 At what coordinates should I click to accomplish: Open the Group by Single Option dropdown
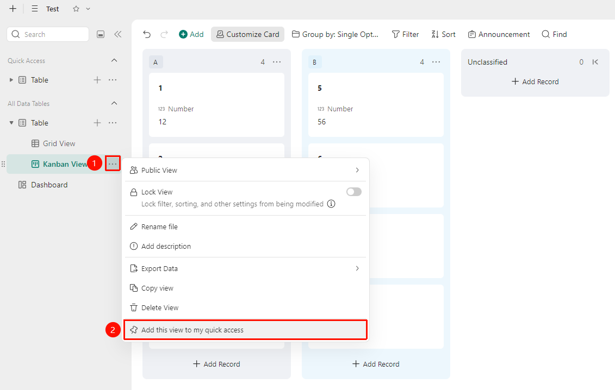tap(336, 35)
